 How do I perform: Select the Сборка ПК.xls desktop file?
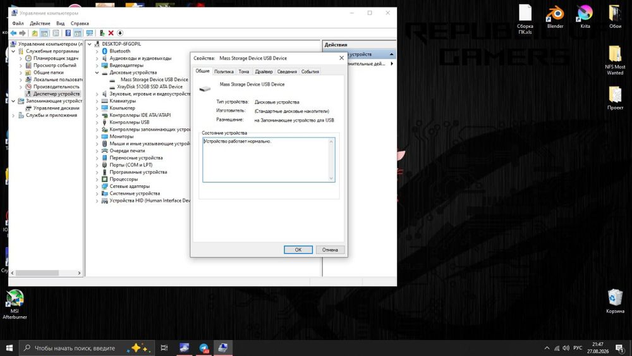coord(525,19)
